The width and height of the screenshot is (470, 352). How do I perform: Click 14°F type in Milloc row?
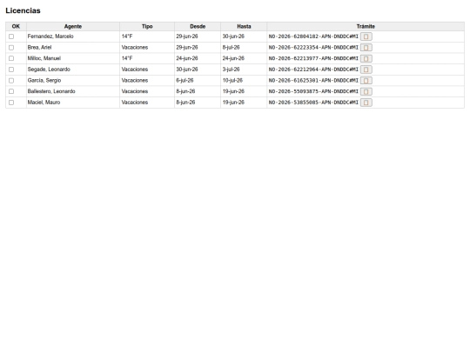127,58
